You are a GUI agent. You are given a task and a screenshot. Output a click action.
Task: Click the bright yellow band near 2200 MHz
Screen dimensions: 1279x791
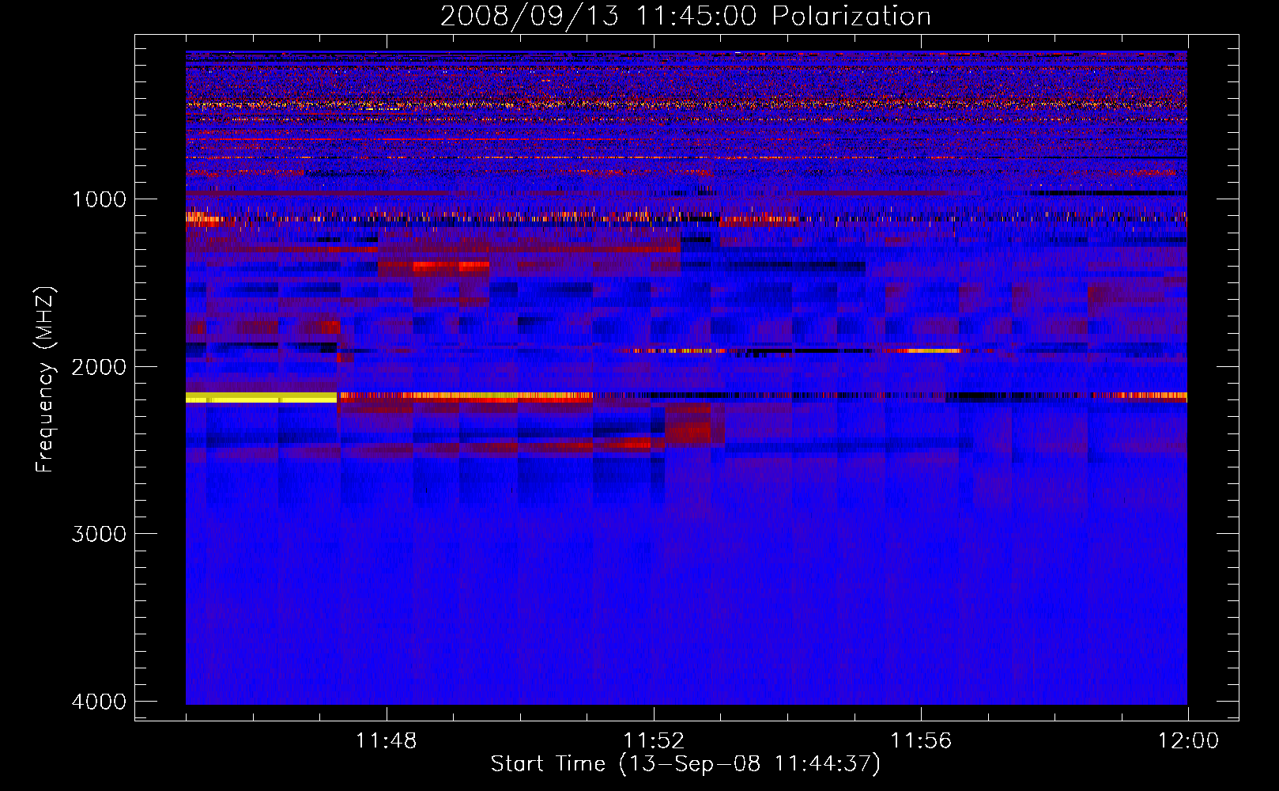261,397
